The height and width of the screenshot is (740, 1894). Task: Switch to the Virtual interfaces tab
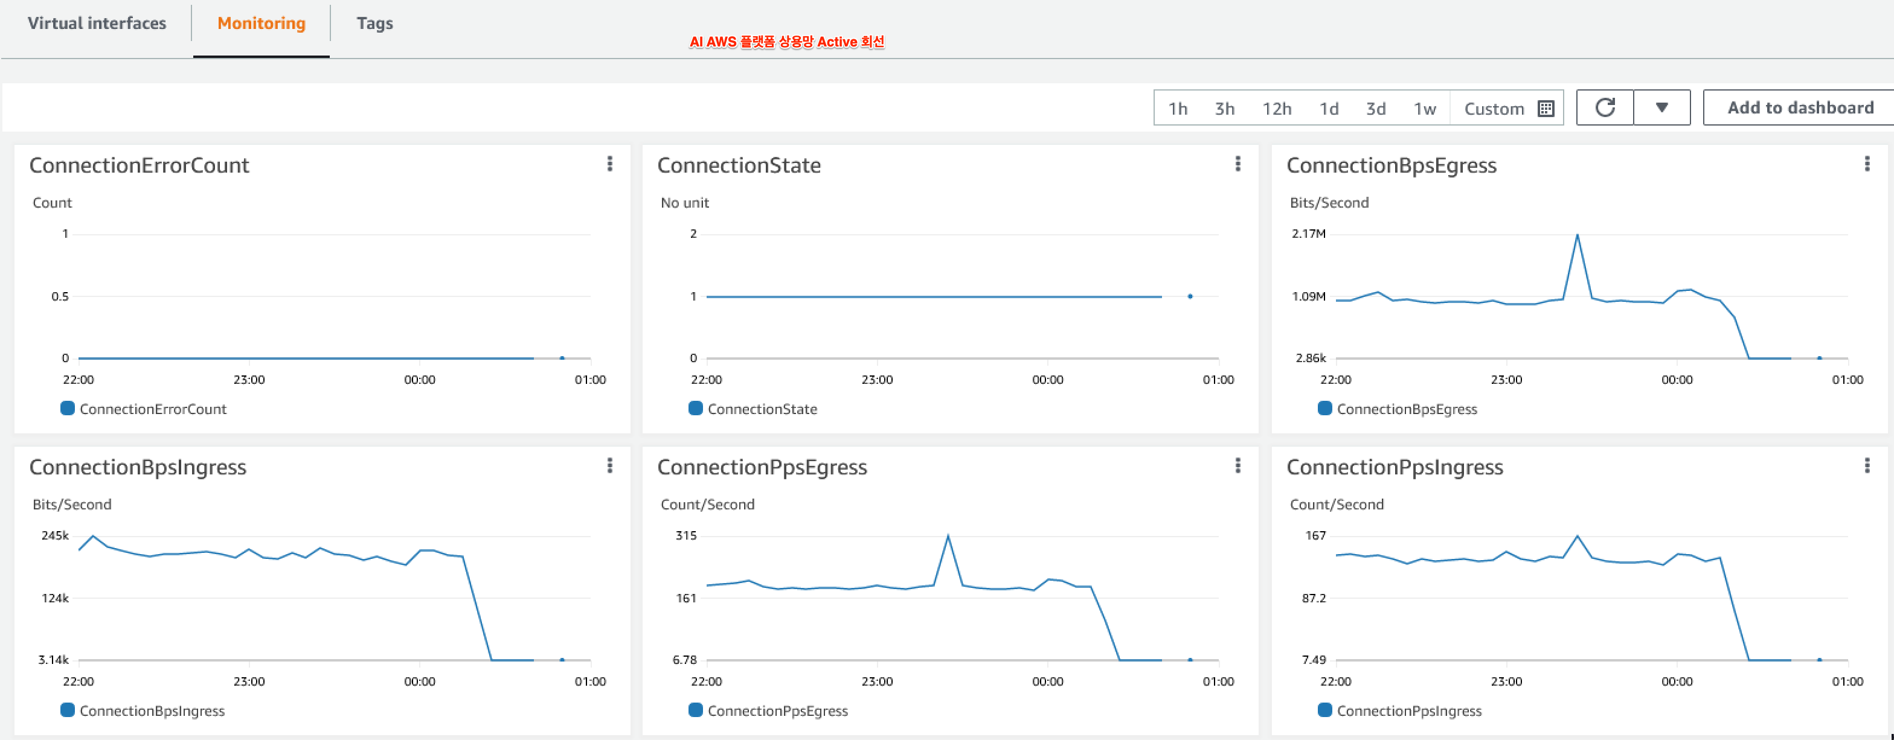[x=97, y=24]
